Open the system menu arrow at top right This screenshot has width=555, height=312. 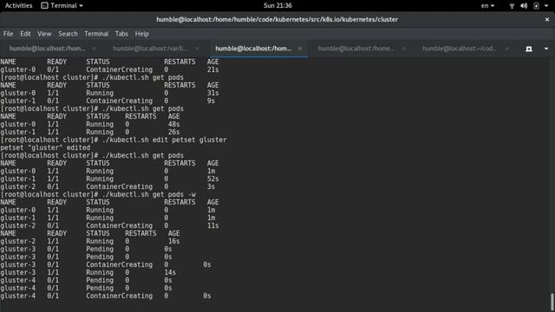[x=546, y=6]
